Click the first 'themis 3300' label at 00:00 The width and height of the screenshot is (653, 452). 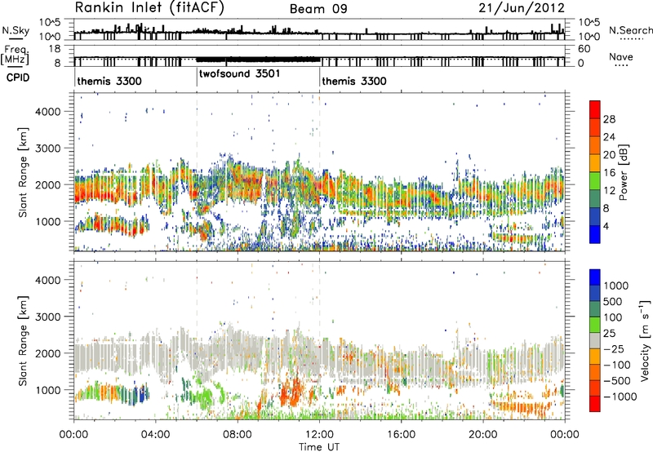pos(109,81)
